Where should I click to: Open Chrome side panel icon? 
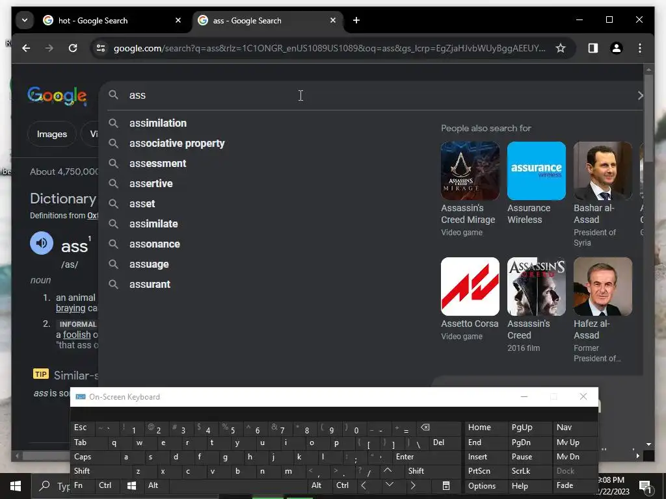click(x=593, y=48)
